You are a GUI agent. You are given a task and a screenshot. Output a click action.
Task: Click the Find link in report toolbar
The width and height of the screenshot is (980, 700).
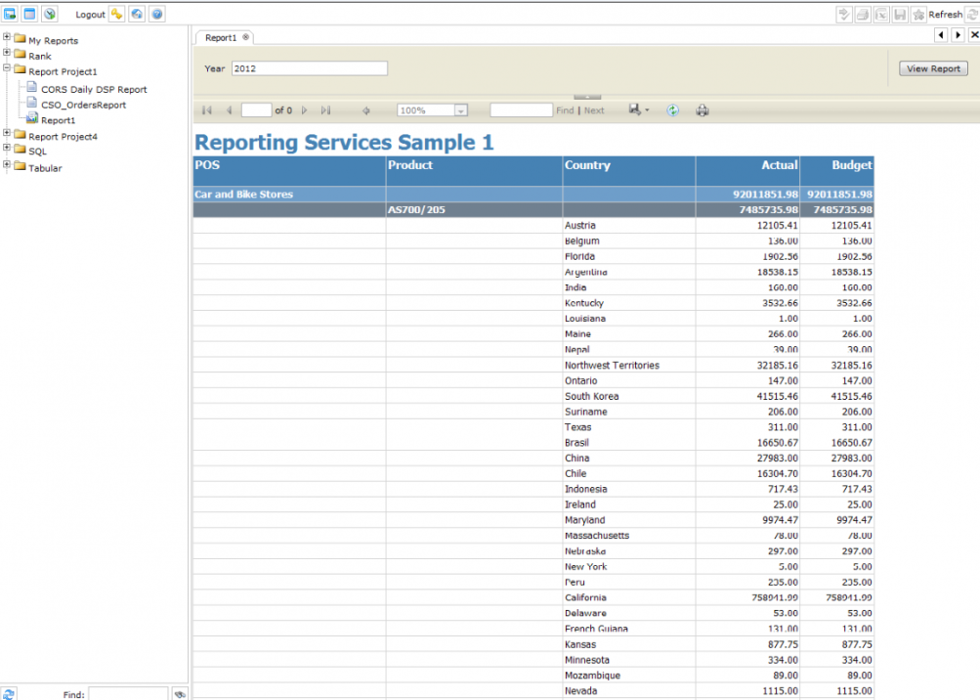pos(565,110)
